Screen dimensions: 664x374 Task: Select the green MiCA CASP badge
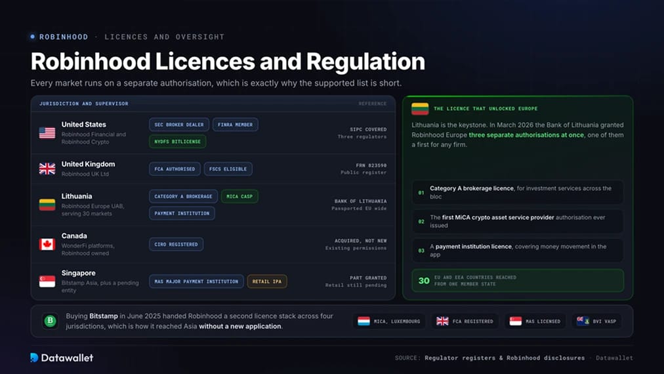click(x=239, y=196)
